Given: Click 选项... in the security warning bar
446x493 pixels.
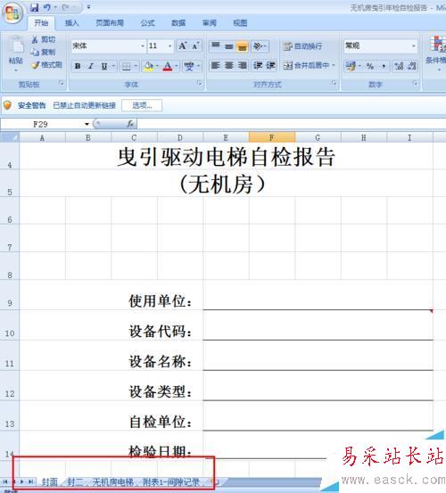Looking at the screenshot, I should click(142, 105).
